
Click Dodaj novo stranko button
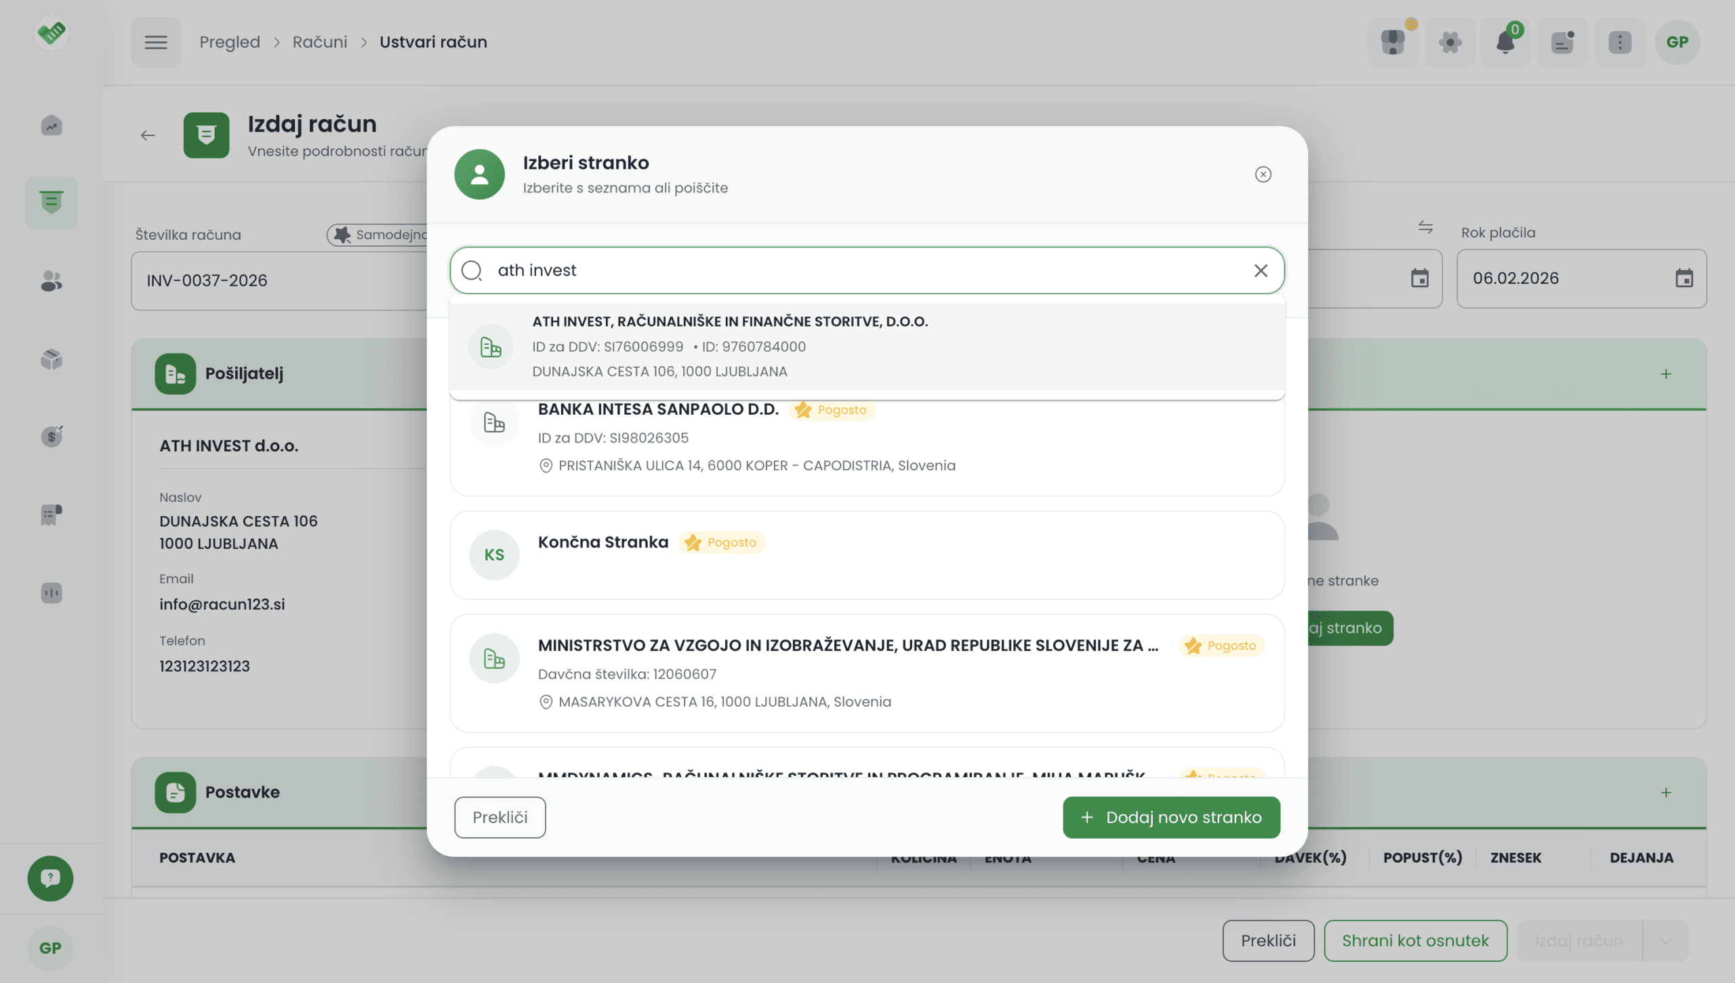tap(1170, 817)
